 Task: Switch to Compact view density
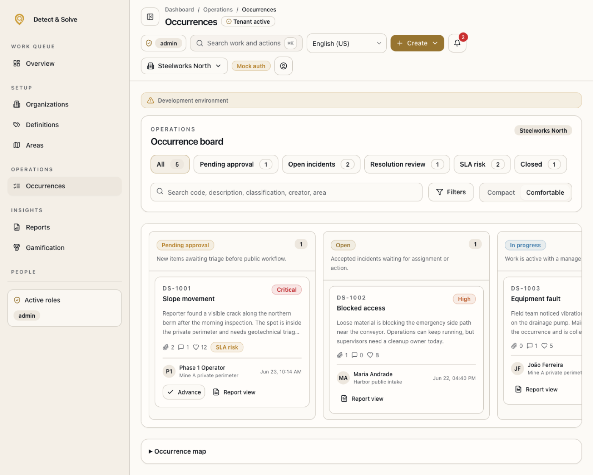[501, 193]
